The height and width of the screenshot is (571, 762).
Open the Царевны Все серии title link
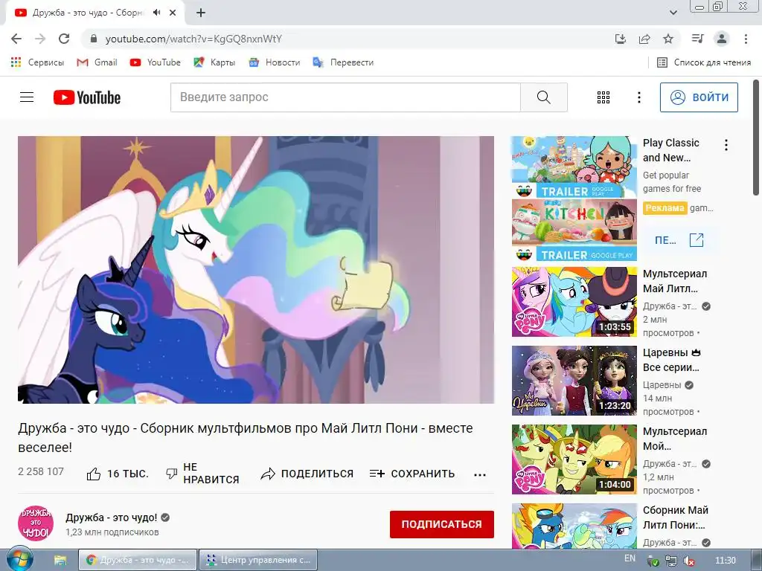pos(672,360)
